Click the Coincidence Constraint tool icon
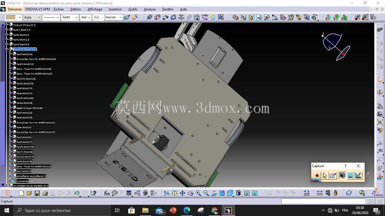The width and height of the screenshot is (385, 216). [x=149, y=17]
